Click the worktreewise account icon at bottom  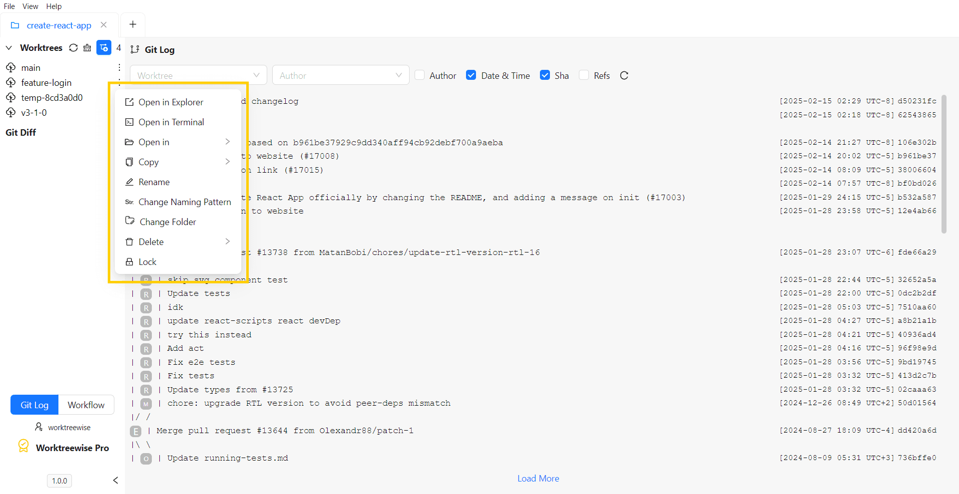click(39, 427)
